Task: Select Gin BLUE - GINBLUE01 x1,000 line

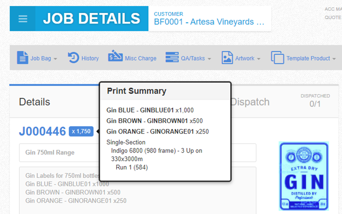Action: (x=150, y=110)
